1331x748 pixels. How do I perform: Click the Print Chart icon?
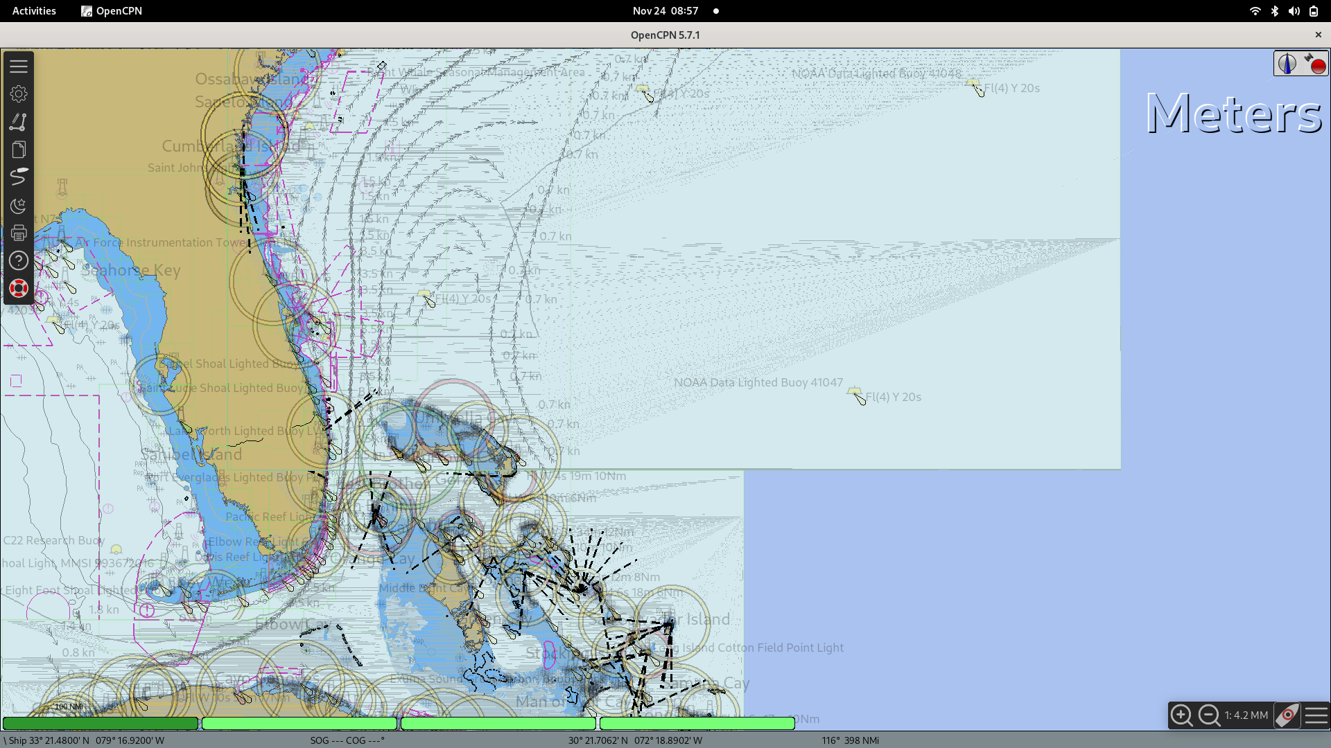tap(19, 233)
